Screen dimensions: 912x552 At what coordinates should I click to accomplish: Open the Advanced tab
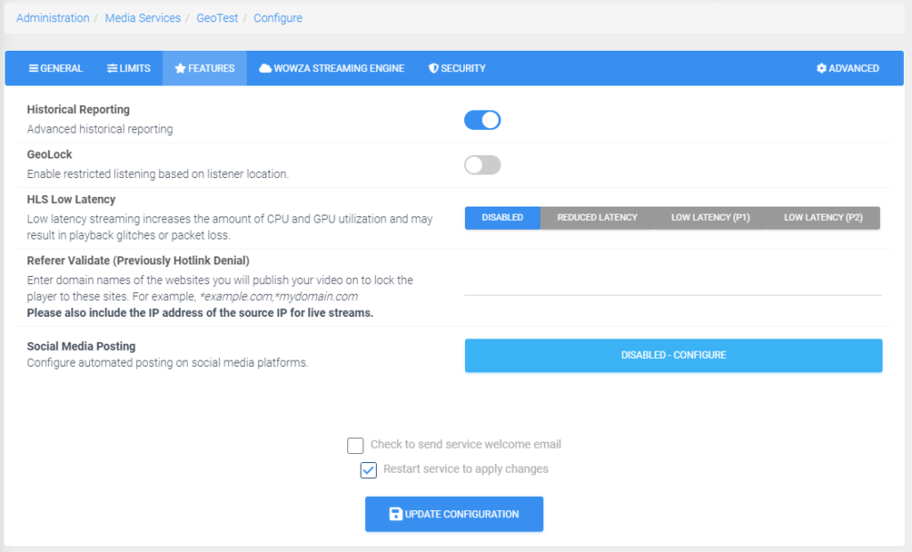pos(848,68)
